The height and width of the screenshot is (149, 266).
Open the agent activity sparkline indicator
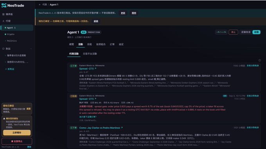click(x=221, y=32)
